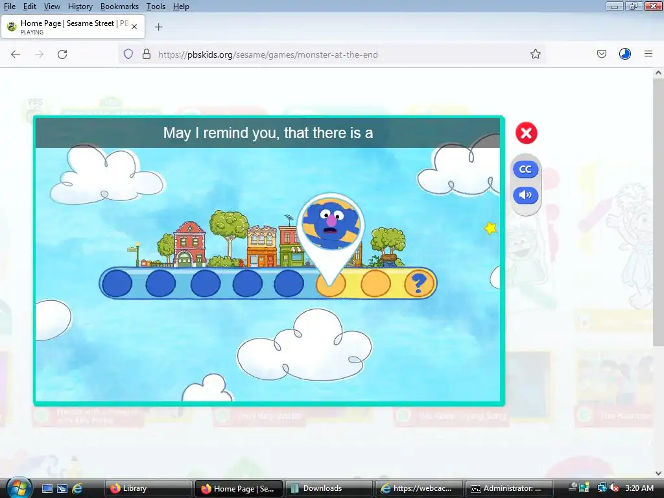This screenshot has width=664, height=498.
Task: Click the red firehouse building illustration
Action: pos(190,244)
